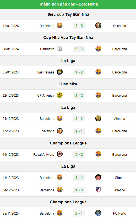Click the Atletico Madrid striped crest

tap(98, 190)
